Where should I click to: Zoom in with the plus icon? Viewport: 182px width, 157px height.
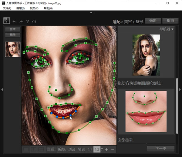pos(106,149)
